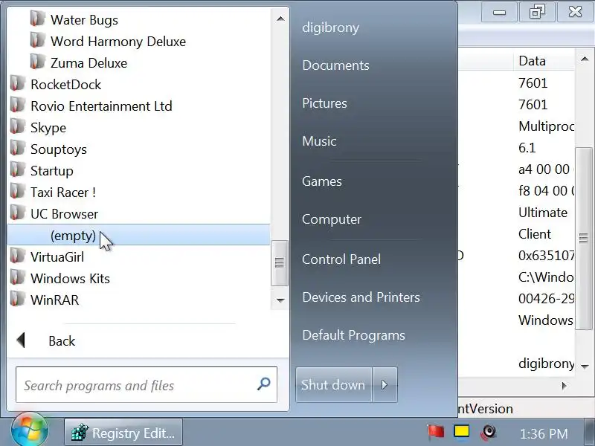The image size is (595, 446).
Task: Click the Souptoys folder name
Action: (x=59, y=149)
